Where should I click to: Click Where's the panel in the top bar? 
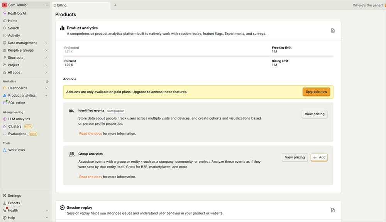tap(367, 5)
